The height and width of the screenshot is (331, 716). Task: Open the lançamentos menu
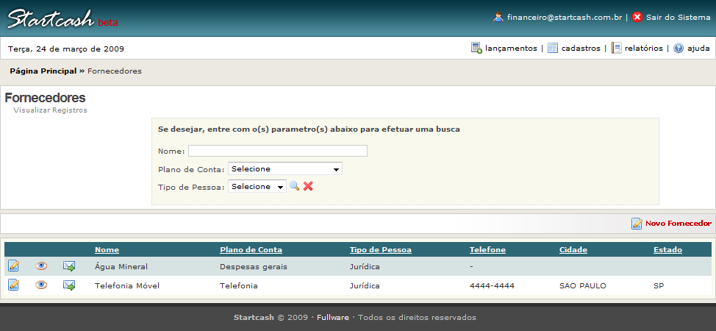click(511, 48)
